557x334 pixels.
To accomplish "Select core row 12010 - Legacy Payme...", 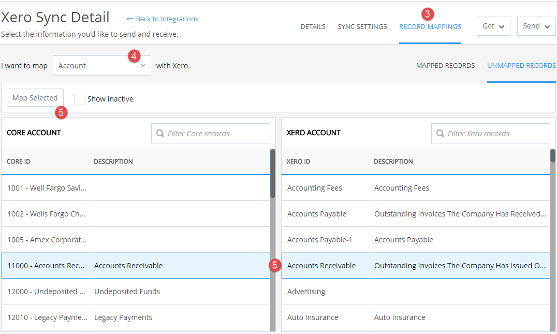I will 136,317.
